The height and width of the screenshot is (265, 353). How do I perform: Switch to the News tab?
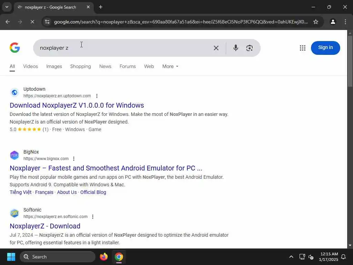coord(105,67)
